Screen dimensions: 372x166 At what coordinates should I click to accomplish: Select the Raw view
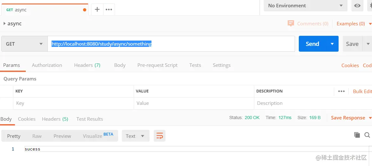tap(37, 136)
